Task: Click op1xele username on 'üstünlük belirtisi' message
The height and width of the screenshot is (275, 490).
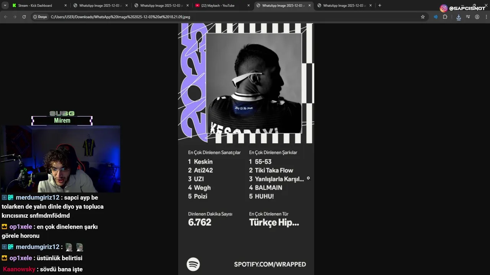Action: [21, 258]
